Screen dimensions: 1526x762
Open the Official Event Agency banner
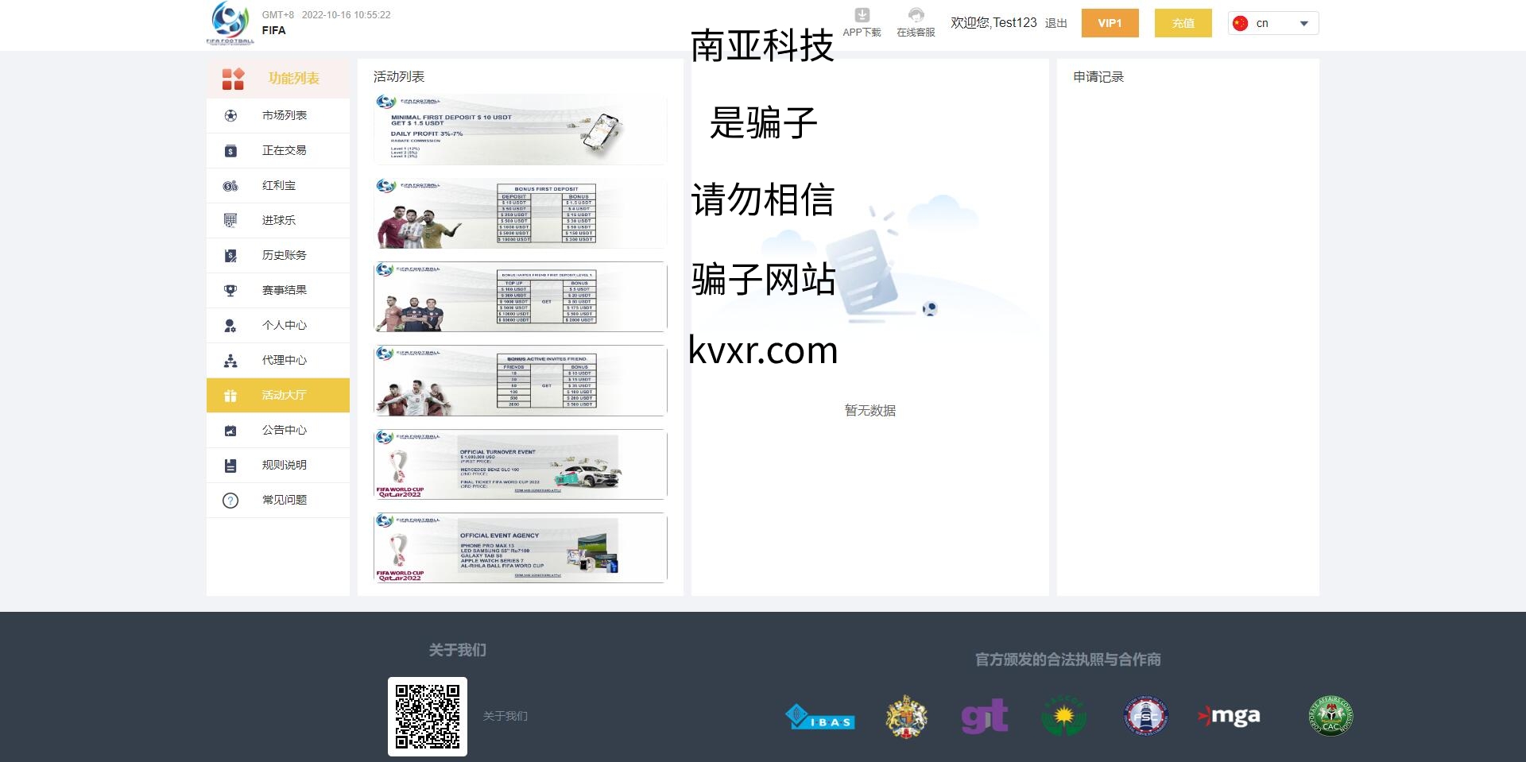pyautogui.click(x=520, y=548)
